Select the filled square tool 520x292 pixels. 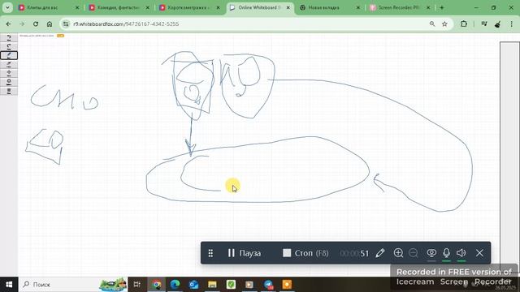tap(9, 90)
